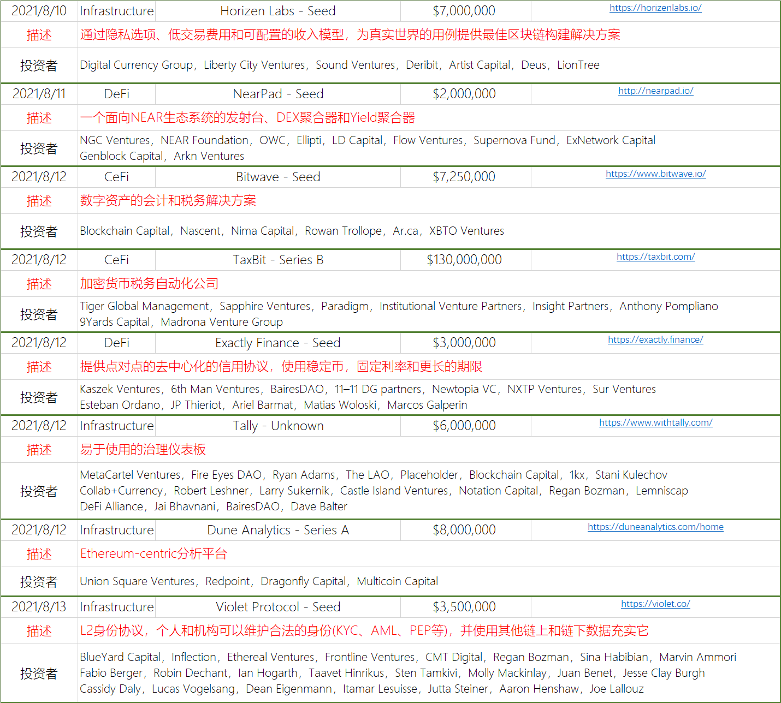Click the $3,000,000 amount cell
The width and height of the screenshot is (781, 703).
click(x=465, y=343)
